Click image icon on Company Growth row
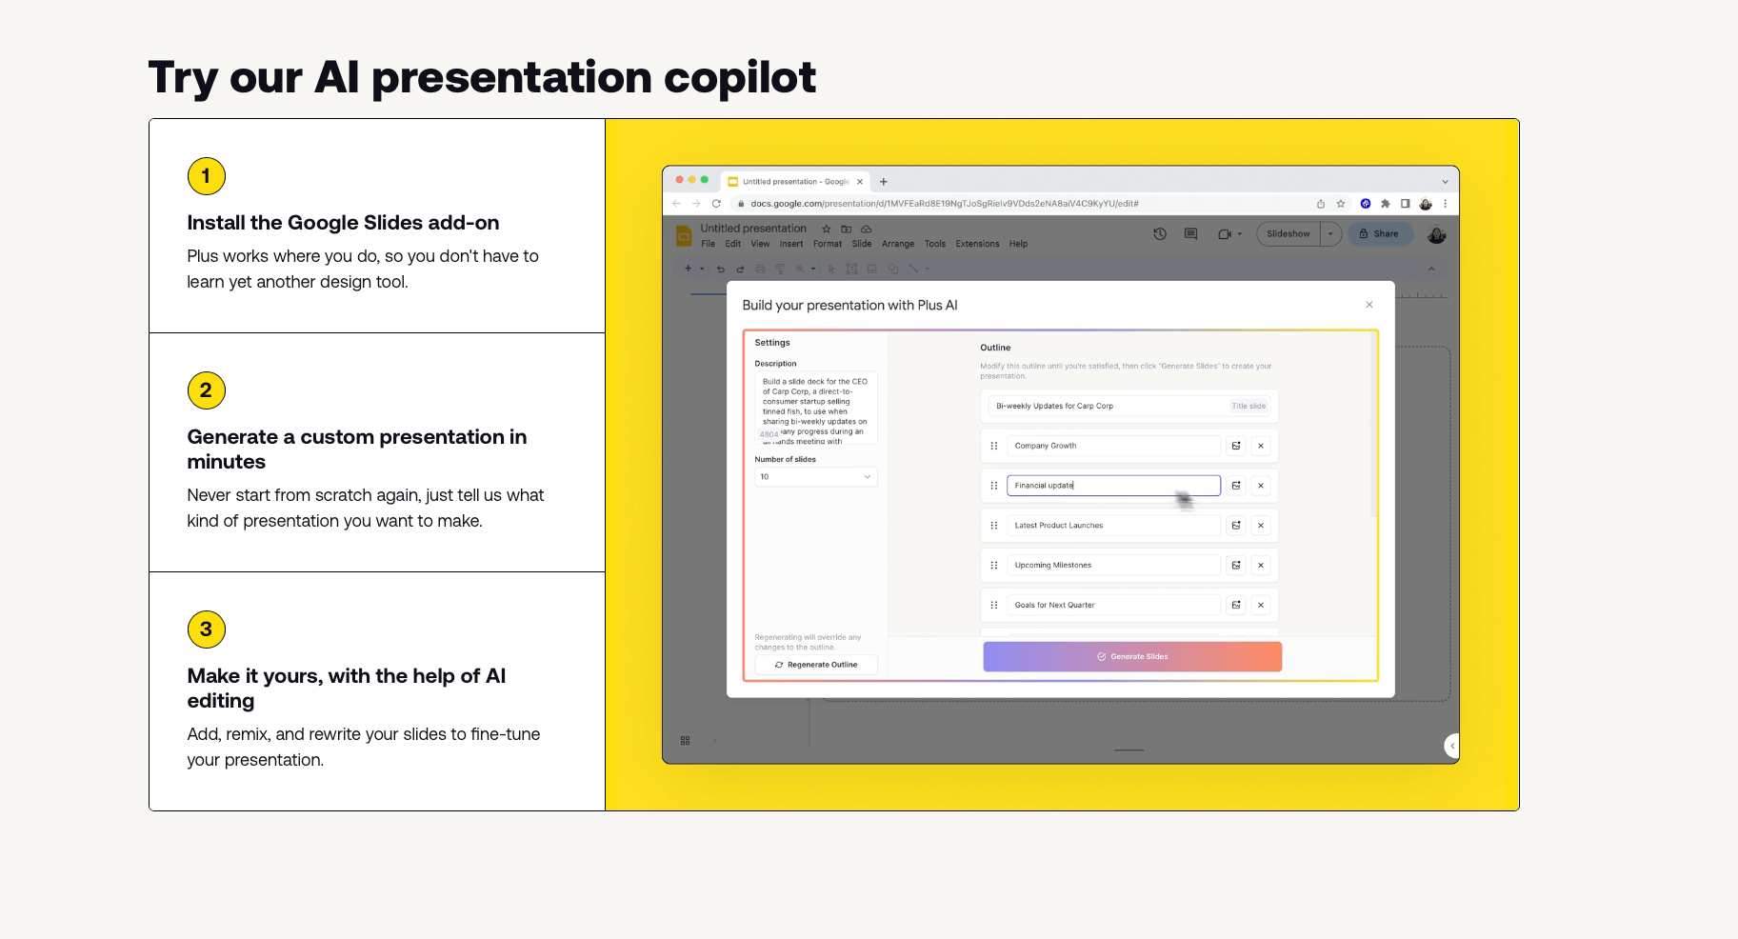The height and width of the screenshot is (939, 1738). [1236, 446]
